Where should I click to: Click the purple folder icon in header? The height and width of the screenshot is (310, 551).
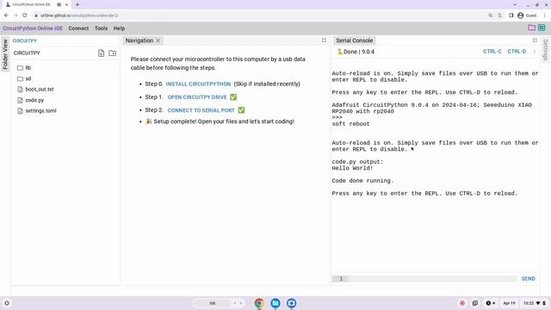pyautogui.click(x=532, y=28)
